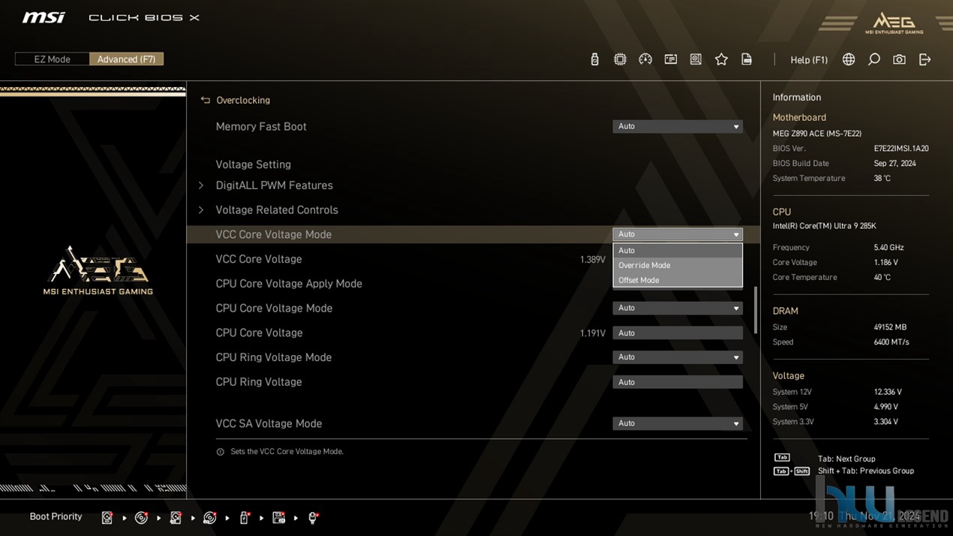The width and height of the screenshot is (953, 536).
Task: Open the CPU Core Voltage Mode dropdown
Action: [x=678, y=309]
